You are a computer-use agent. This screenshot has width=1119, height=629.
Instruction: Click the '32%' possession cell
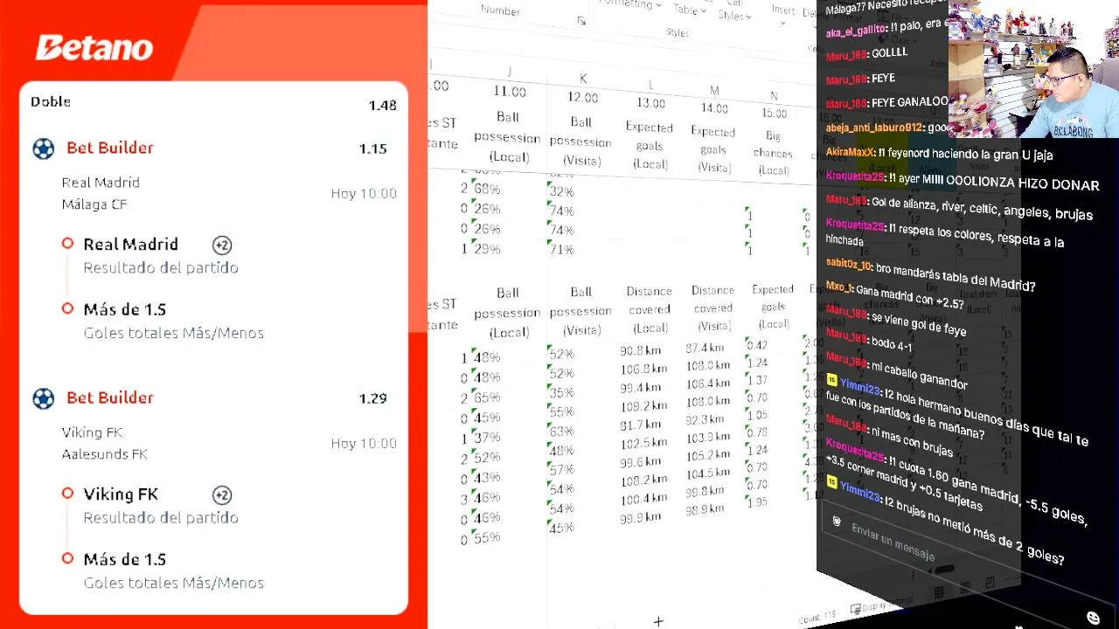click(561, 192)
